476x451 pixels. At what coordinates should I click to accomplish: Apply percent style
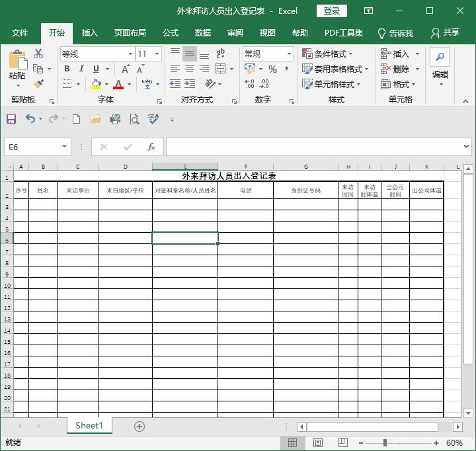tap(272, 69)
